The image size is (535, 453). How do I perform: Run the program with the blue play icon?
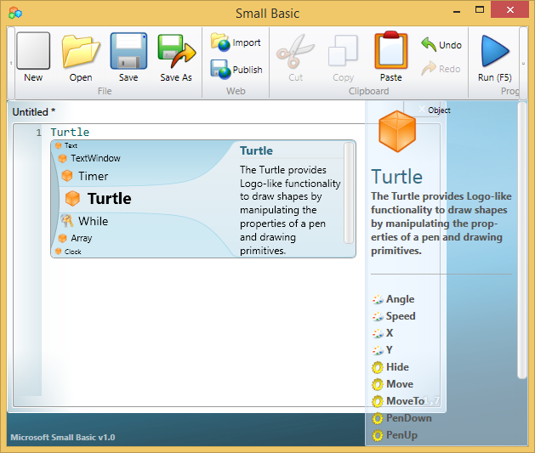(495, 51)
